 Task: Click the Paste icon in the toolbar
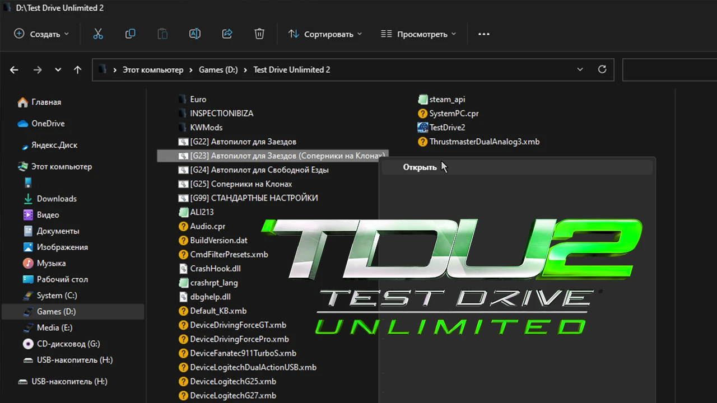[162, 34]
